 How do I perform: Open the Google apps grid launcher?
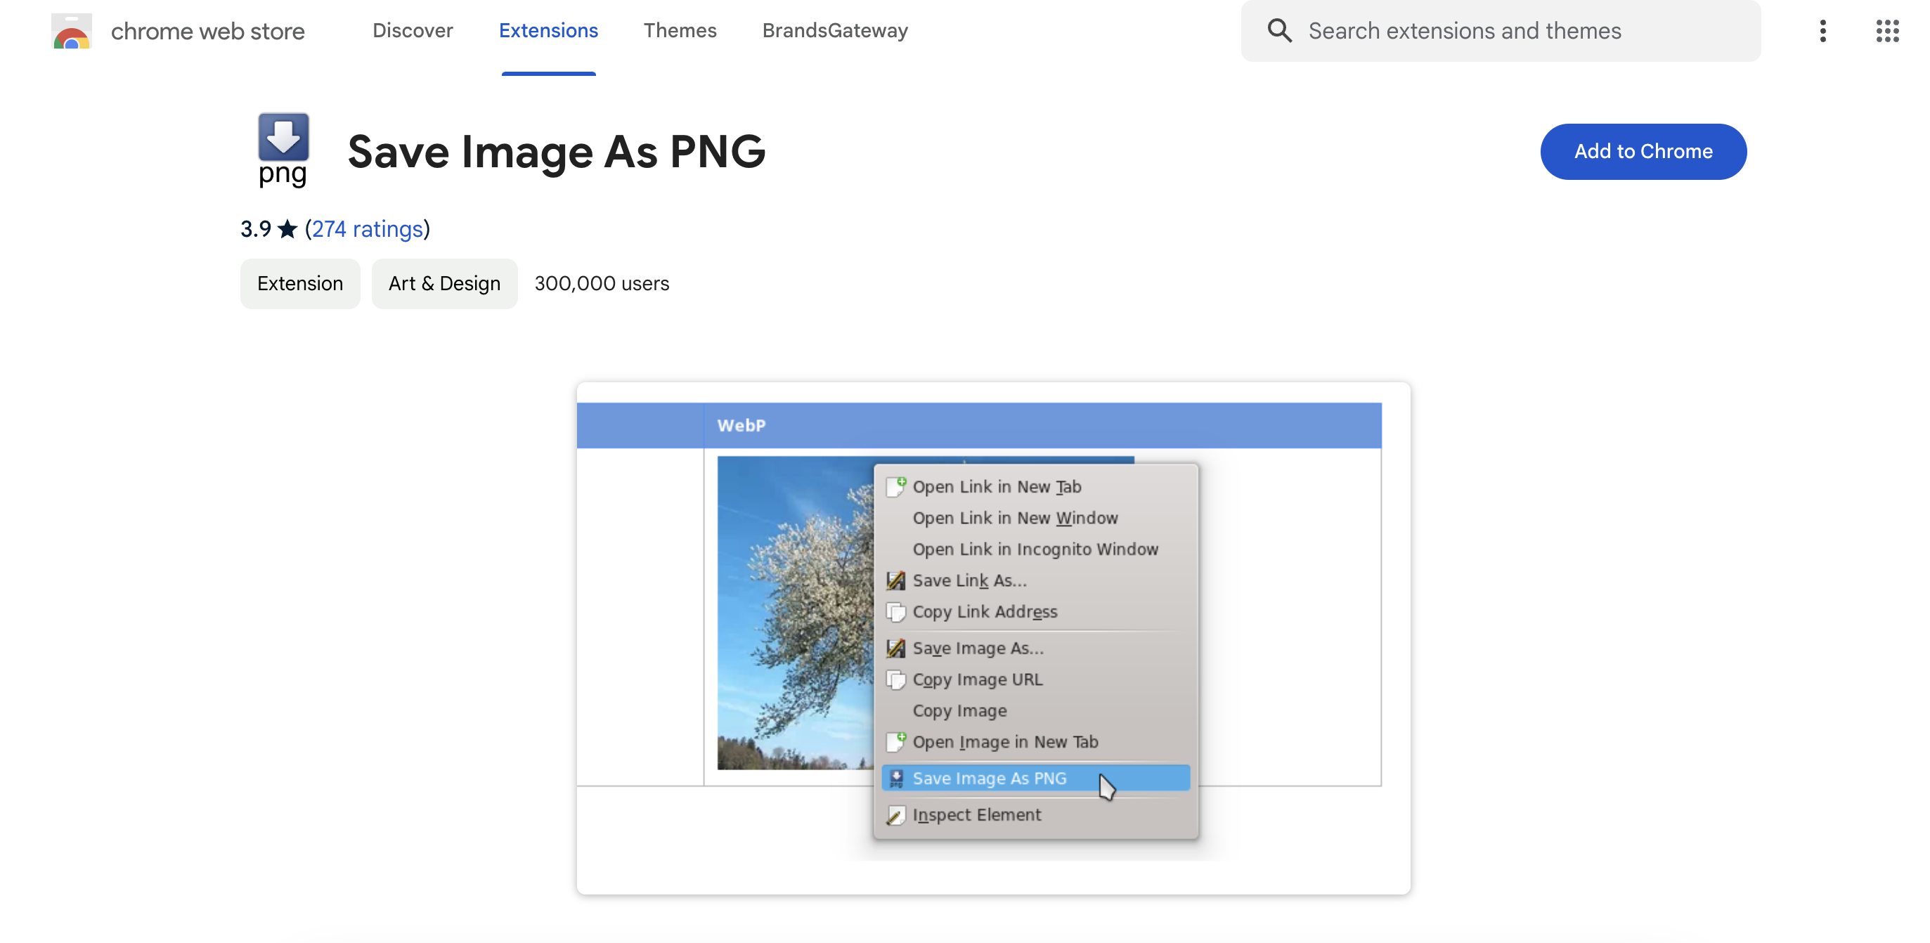pos(1886,31)
